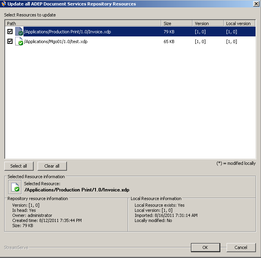Click the Invoice.xdp file icon in list
Image resolution: width=261 pixels, height=258 pixels.
pos(19,32)
